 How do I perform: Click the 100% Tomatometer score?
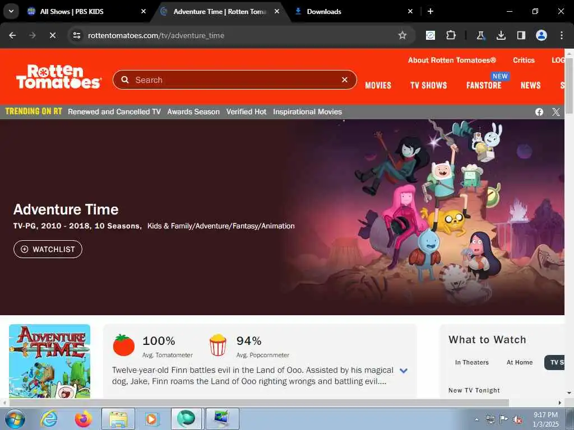click(x=159, y=341)
